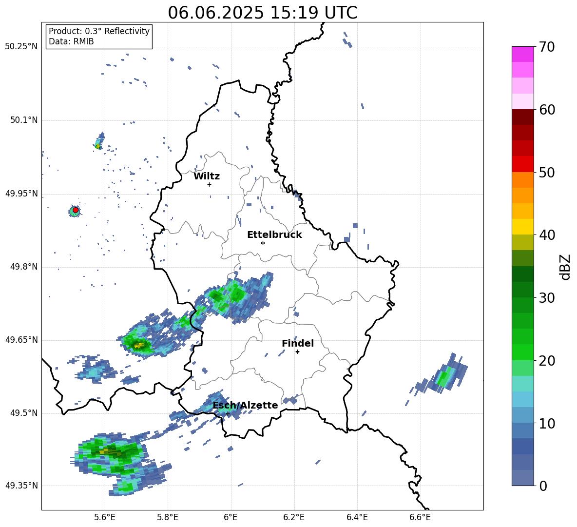This screenshot has width=577, height=527.
Task: Click the dark maroon swatch below 60
Action: click(x=522, y=117)
